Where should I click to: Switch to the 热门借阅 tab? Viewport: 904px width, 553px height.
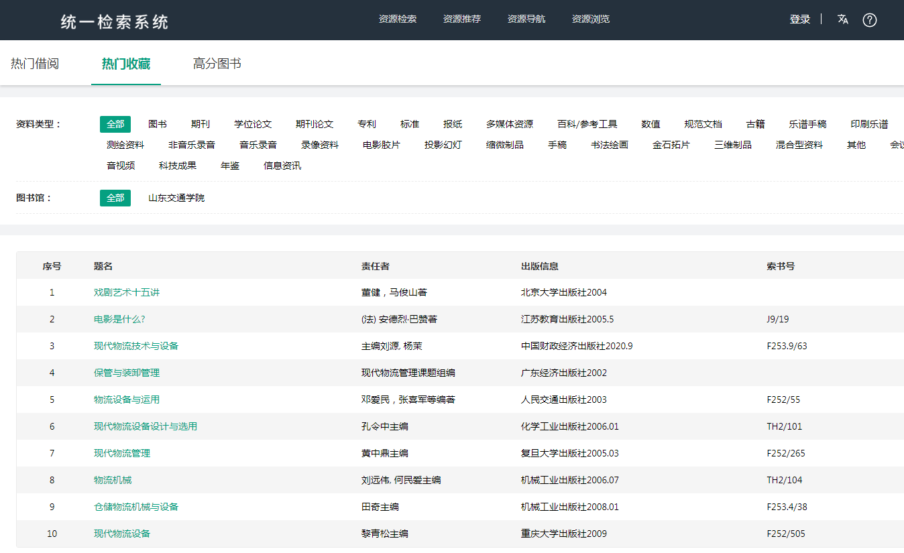(x=35, y=64)
